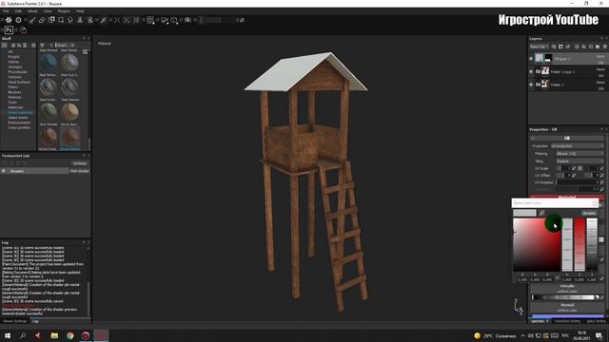The image size is (609, 342).
Task: Hide the Fill layer 1 layer
Action: (x=531, y=59)
